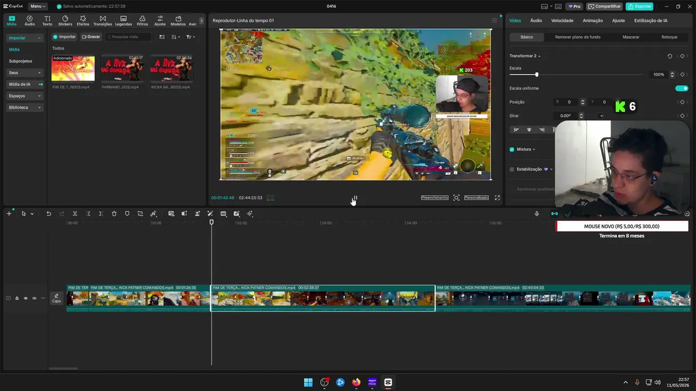The image size is (696, 391).
Task: Click the Escala slider handle
Action: [537, 74]
